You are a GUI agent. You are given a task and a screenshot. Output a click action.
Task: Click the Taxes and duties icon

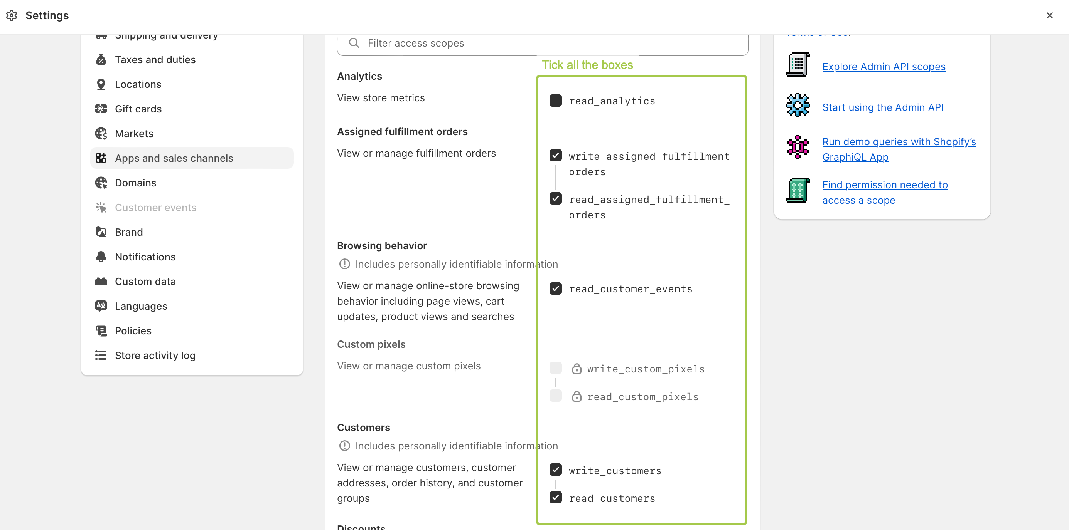[101, 60]
